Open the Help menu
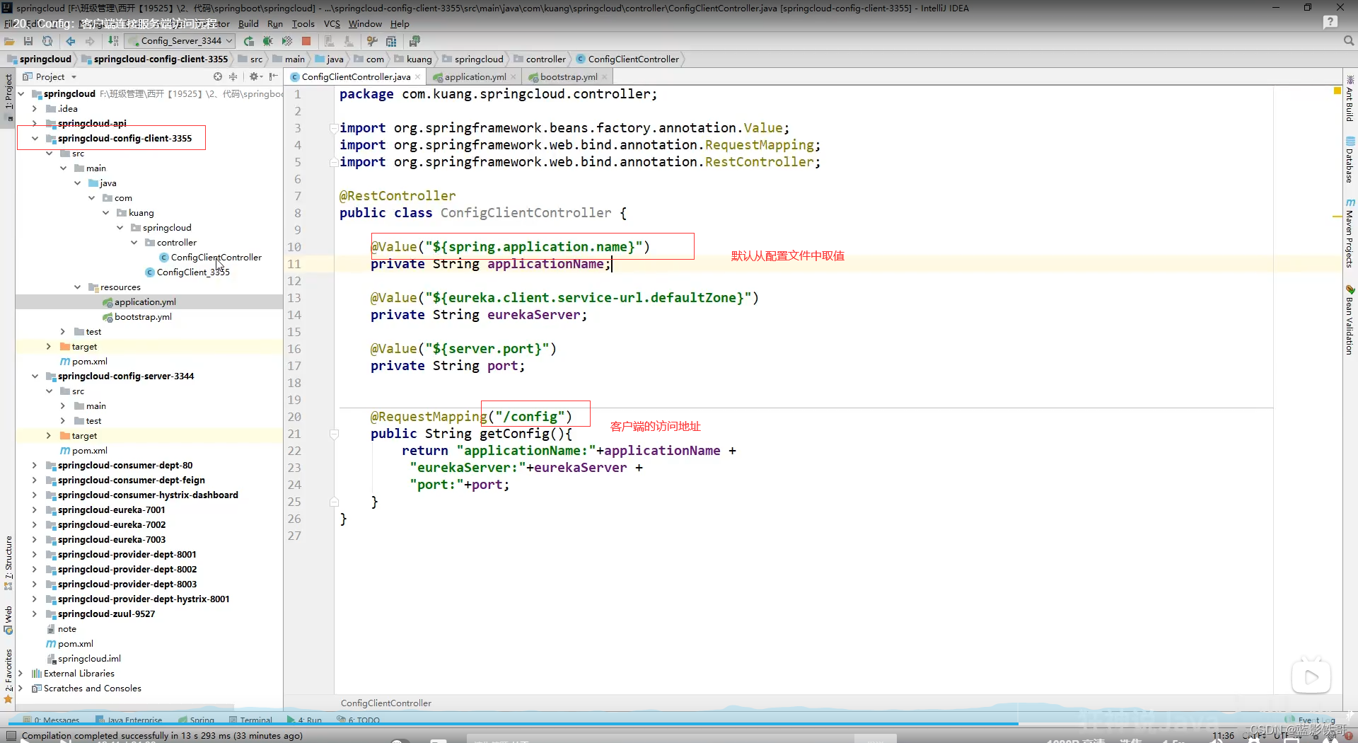1358x743 pixels. pos(400,23)
